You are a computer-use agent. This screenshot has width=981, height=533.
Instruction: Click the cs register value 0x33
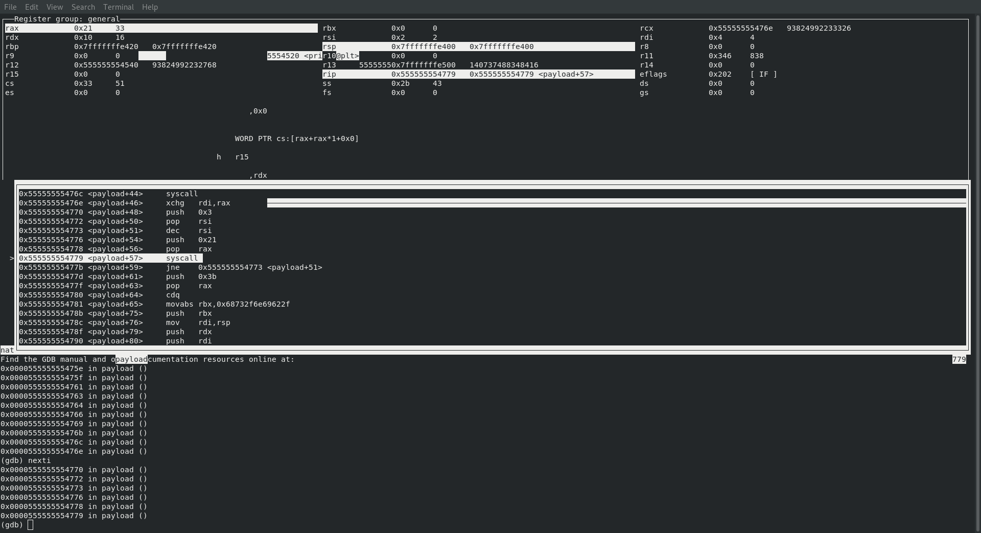click(x=83, y=83)
